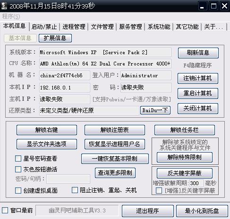This screenshot has height=219, width=230.
Task: Enable [增强]反关键字屏蔽 checkbox
Action: click(x=159, y=191)
